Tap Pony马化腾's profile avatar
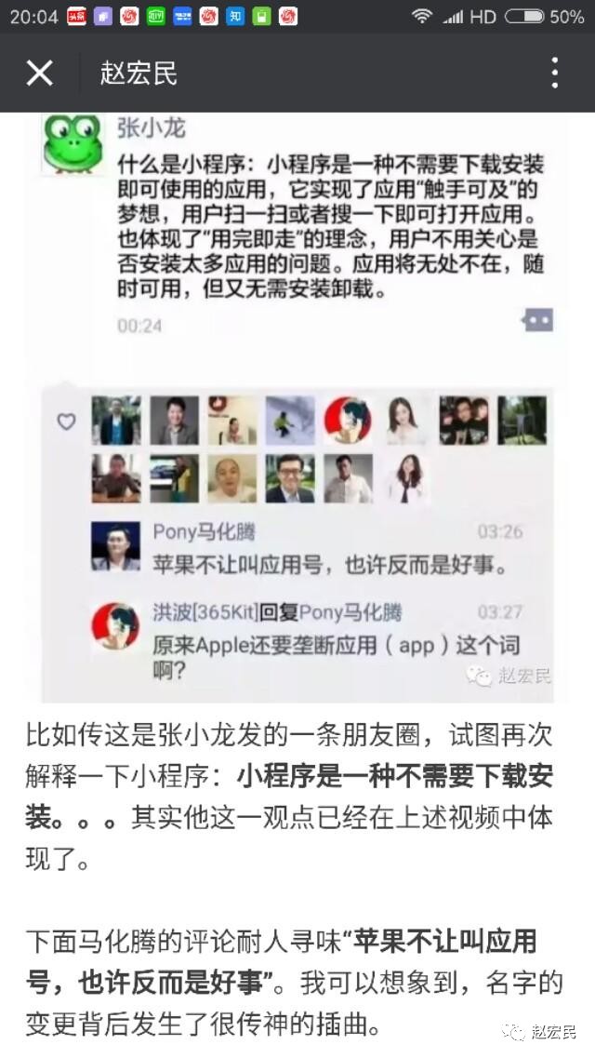 (116, 546)
